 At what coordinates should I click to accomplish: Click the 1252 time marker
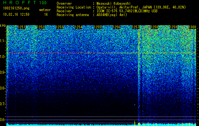click(40, 27)
